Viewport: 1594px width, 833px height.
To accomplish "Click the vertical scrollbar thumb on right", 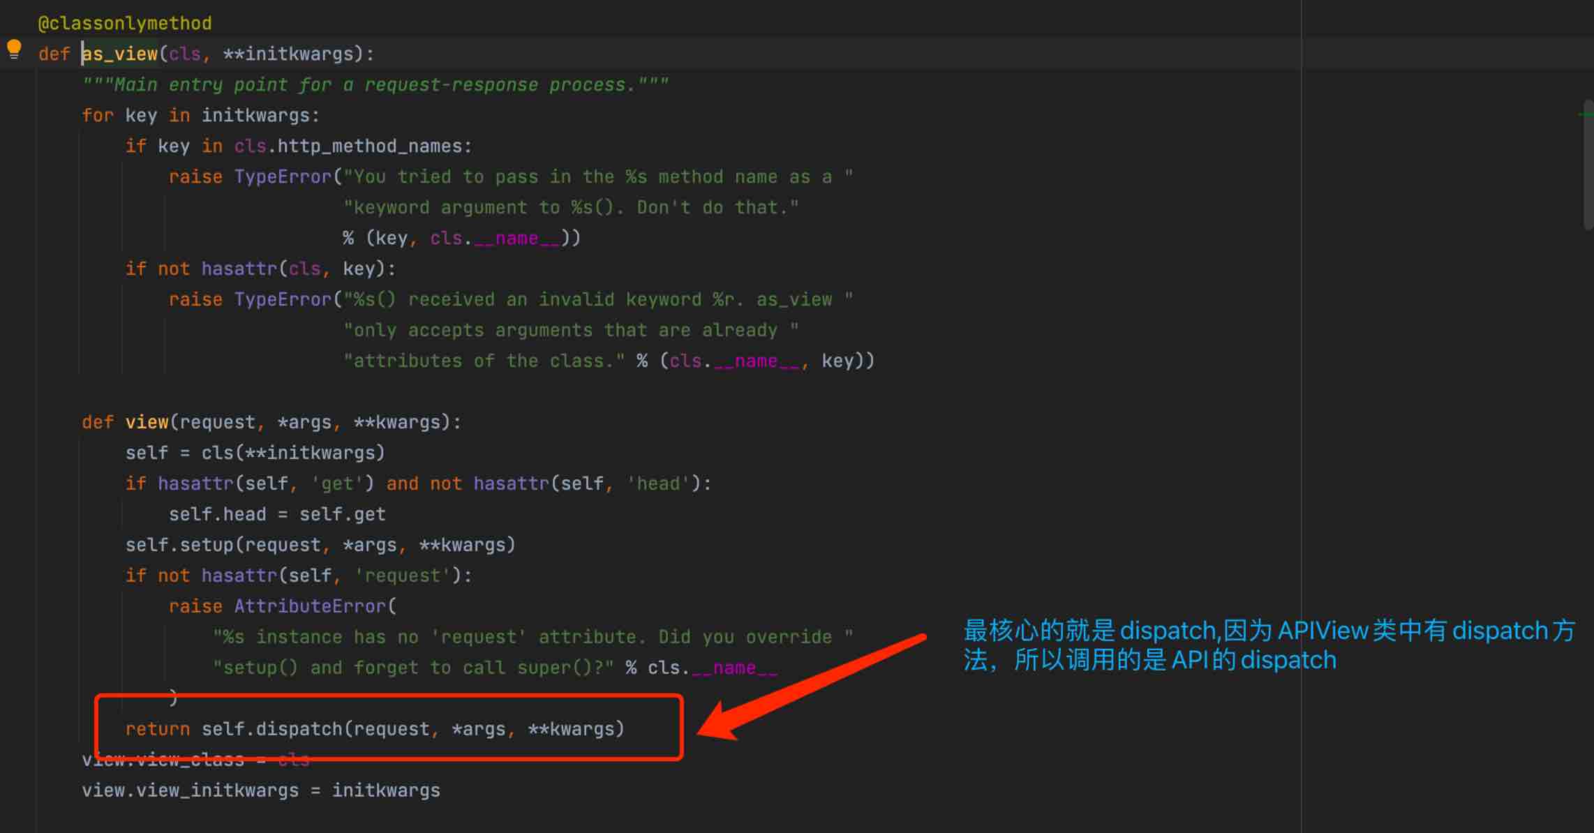I will tap(1588, 165).
